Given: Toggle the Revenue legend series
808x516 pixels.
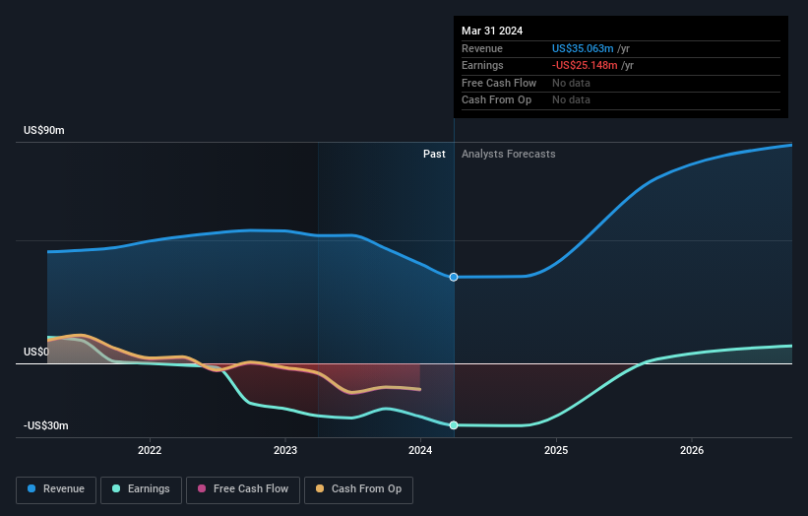Looking at the screenshot, I should [56, 489].
